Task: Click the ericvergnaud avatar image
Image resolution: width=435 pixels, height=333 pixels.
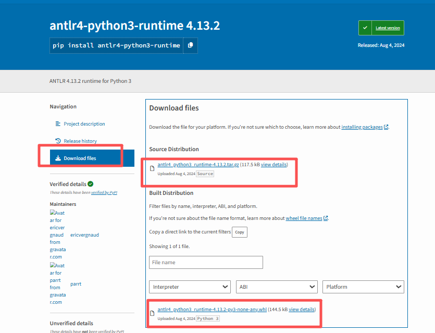Action: click(x=57, y=235)
